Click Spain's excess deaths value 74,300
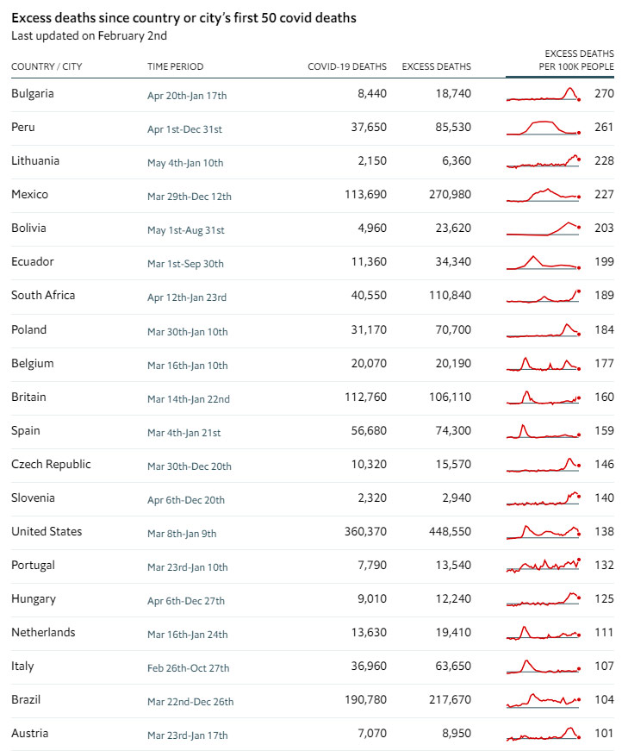The height and width of the screenshot is (751, 622). click(x=450, y=430)
